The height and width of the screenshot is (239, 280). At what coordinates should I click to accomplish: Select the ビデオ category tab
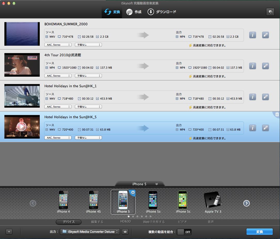tap(182, 222)
